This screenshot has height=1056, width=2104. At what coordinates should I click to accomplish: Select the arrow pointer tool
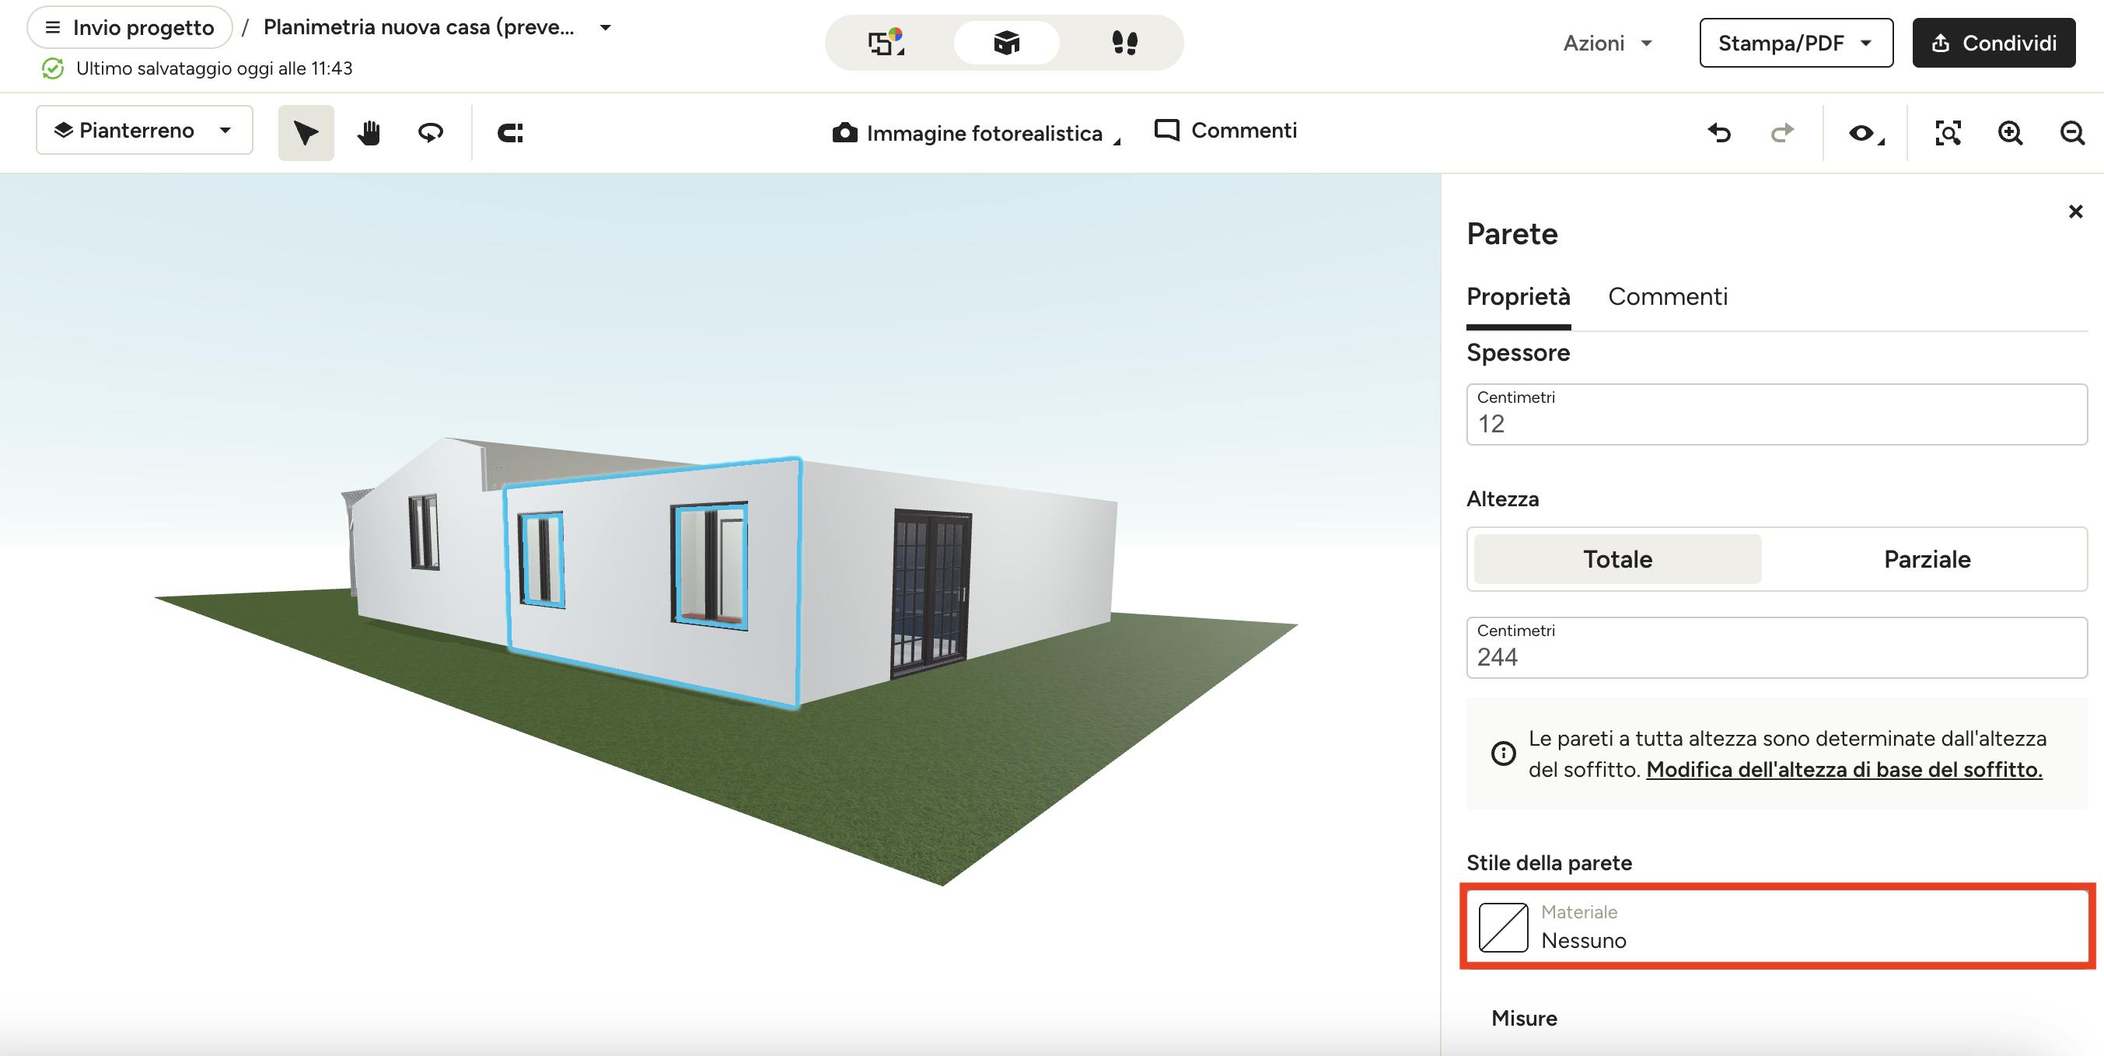click(x=306, y=133)
